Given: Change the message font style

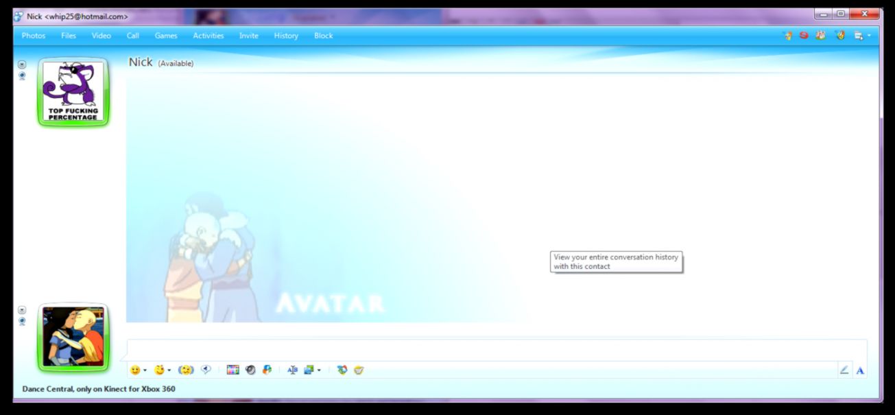Looking at the screenshot, I should tap(293, 369).
